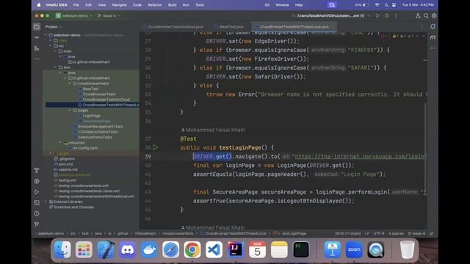
Task: Open the issue-4 branch dropdown
Action: pyautogui.click(x=109, y=15)
